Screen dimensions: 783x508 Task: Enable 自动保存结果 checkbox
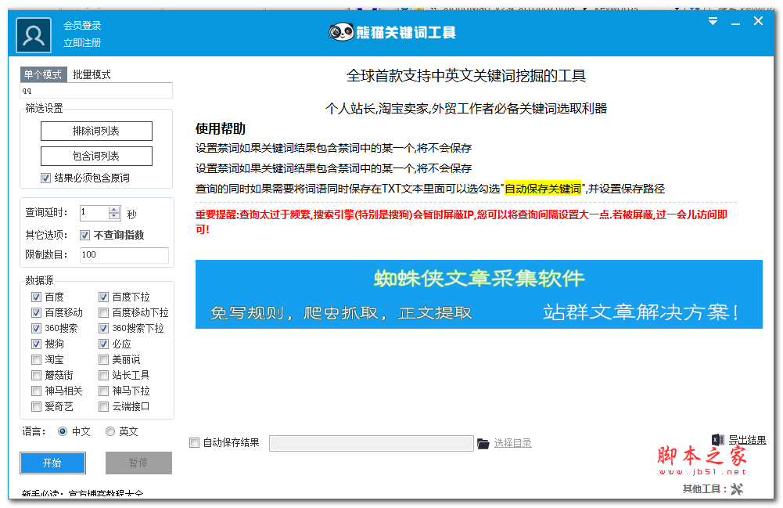click(194, 442)
